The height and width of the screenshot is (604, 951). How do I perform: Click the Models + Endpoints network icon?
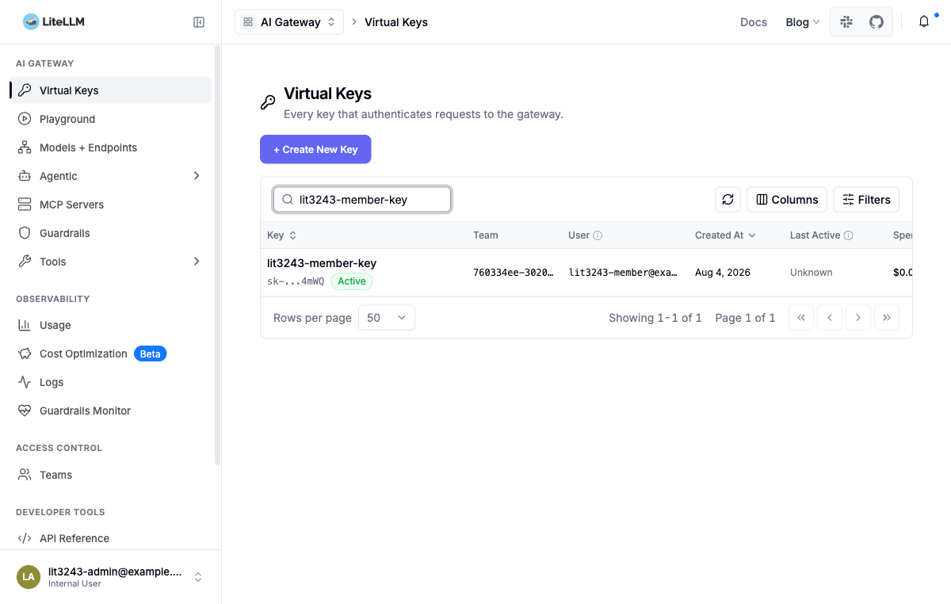[x=25, y=147]
